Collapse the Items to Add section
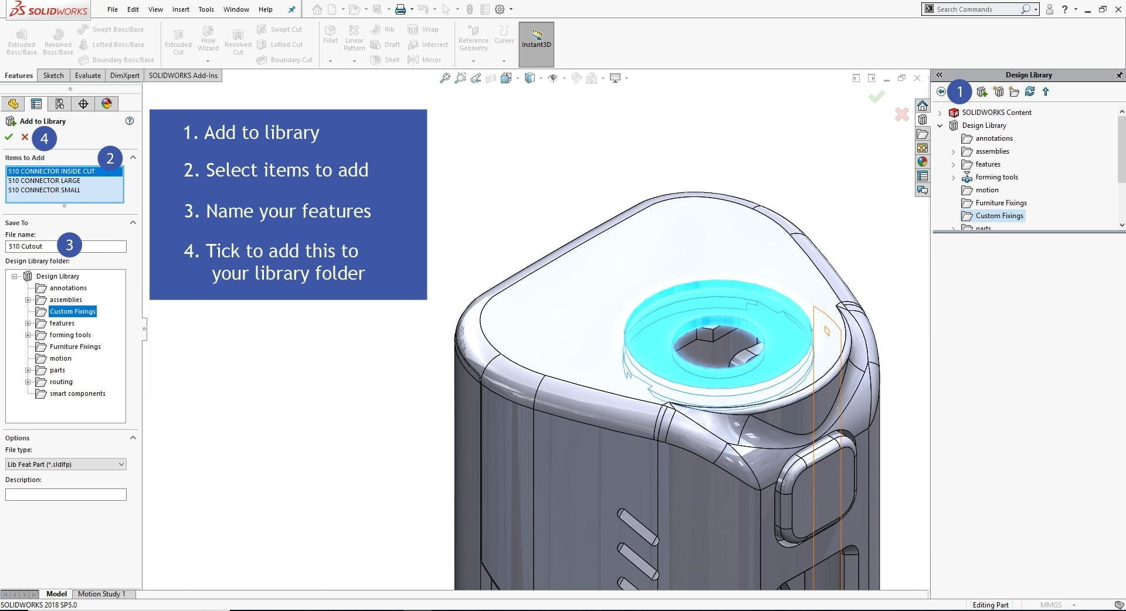The height and width of the screenshot is (611, 1126). click(133, 157)
